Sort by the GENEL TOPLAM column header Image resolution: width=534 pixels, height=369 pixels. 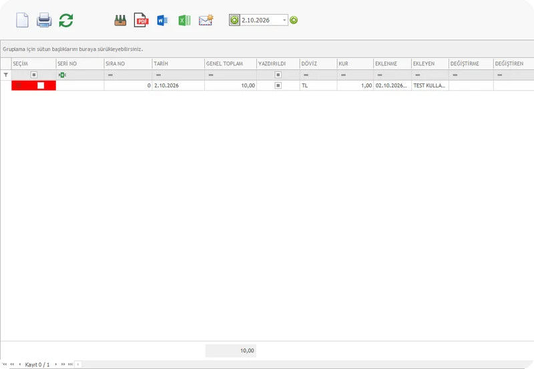click(230, 63)
